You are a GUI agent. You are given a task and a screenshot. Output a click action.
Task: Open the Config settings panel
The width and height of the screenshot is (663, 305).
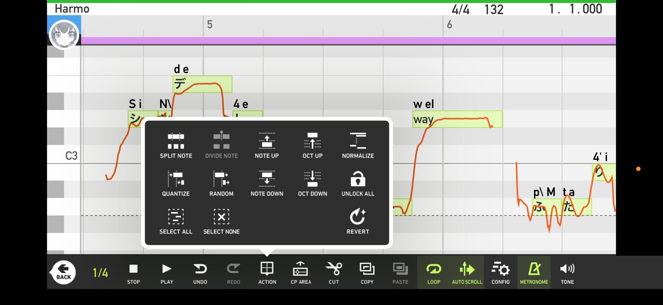(x=500, y=272)
